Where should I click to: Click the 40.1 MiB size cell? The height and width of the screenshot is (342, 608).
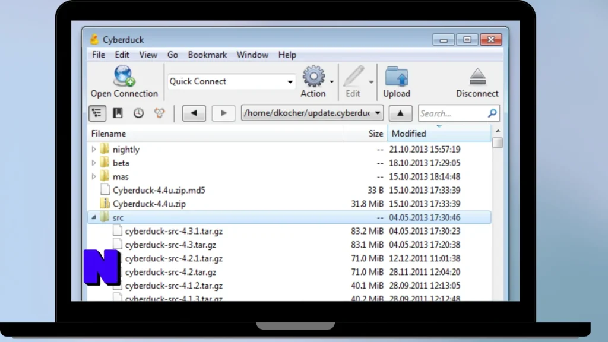click(x=367, y=286)
